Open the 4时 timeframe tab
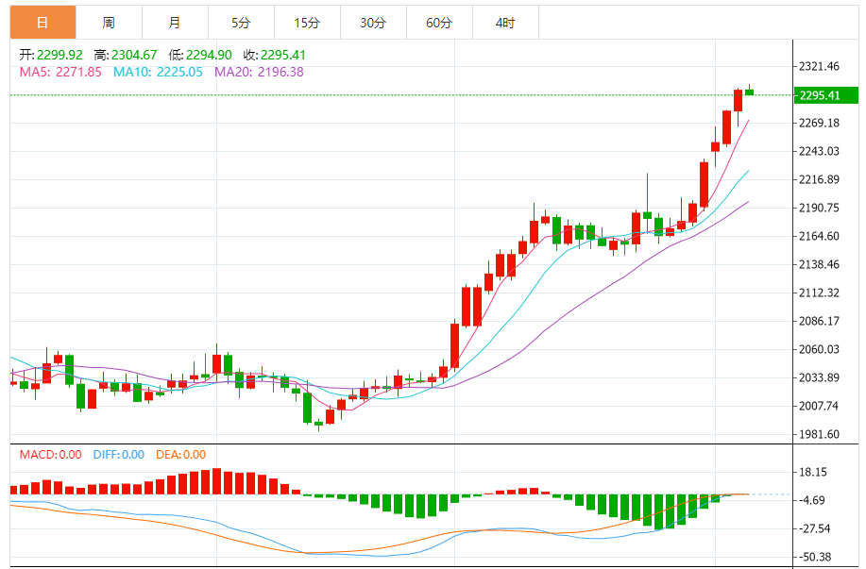 click(x=505, y=23)
